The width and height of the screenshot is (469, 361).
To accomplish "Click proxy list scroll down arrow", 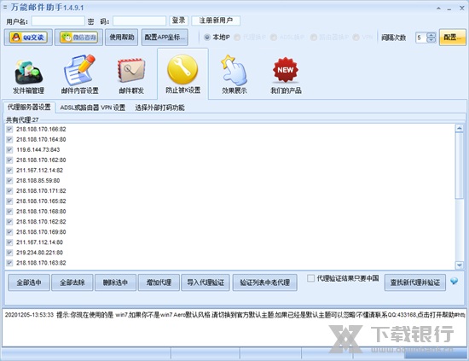I will point(459,265).
